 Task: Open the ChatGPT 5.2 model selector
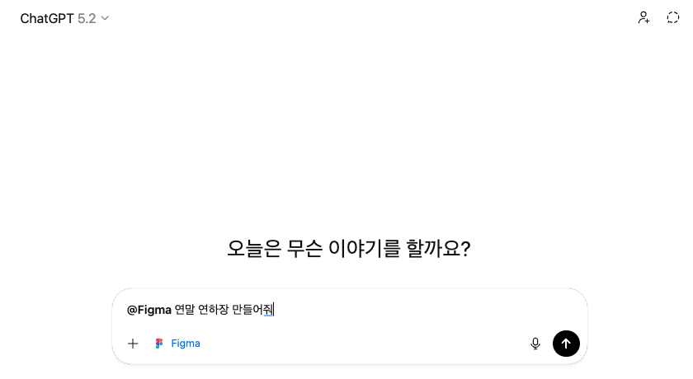pyautogui.click(x=64, y=18)
